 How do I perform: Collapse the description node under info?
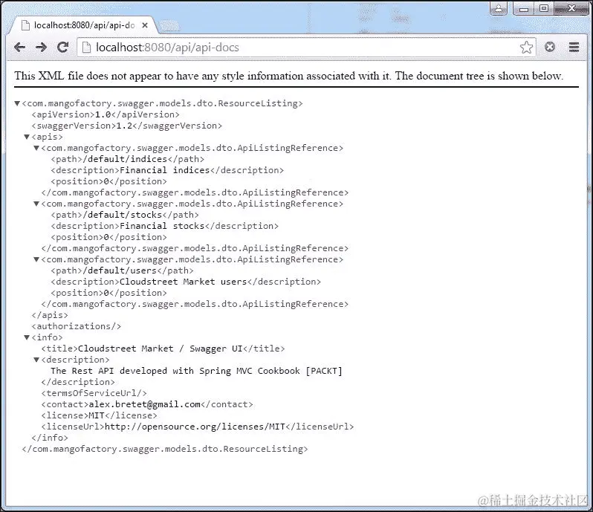36,360
